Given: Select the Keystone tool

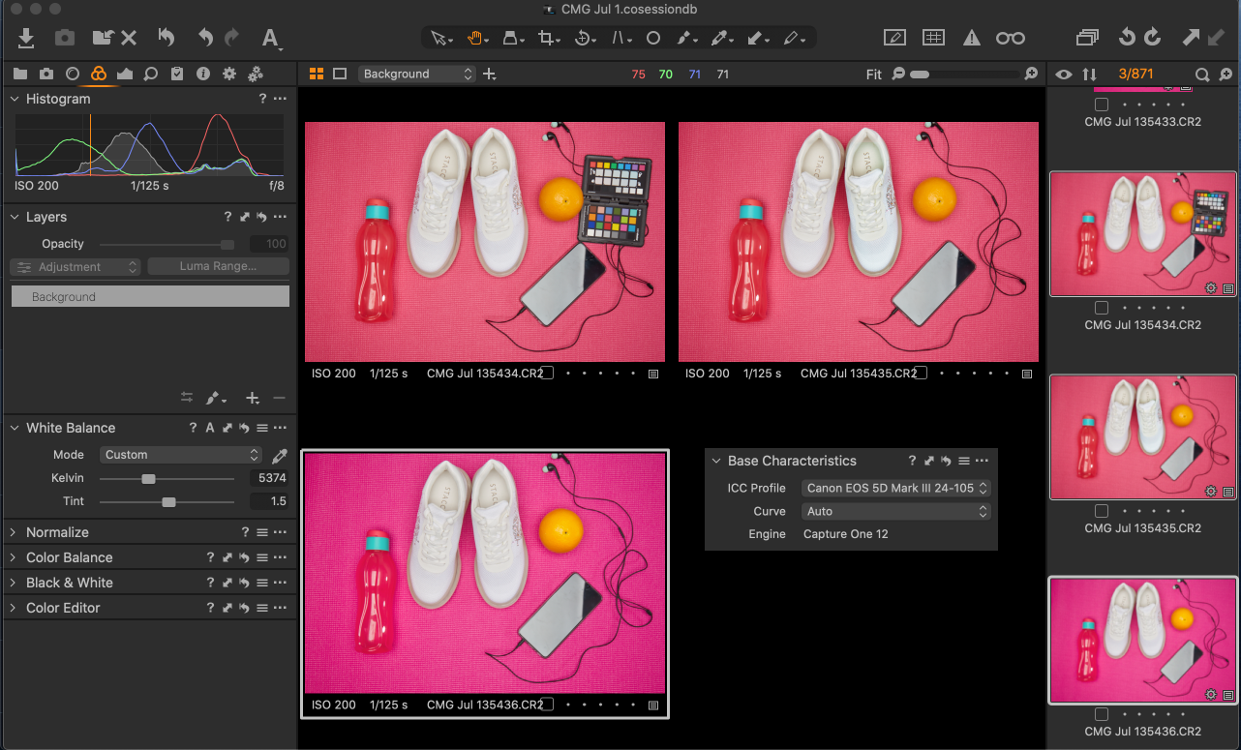Looking at the screenshot, I should tap(620, 39).
